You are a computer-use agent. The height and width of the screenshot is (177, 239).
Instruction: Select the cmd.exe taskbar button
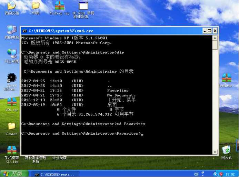click(x=56, y=174)
